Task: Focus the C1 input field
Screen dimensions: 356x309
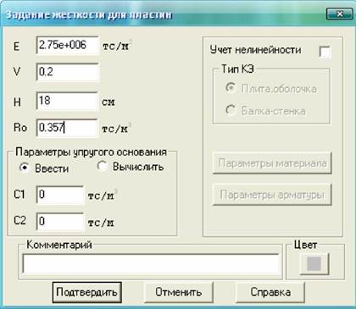Action: pos(60,195)
